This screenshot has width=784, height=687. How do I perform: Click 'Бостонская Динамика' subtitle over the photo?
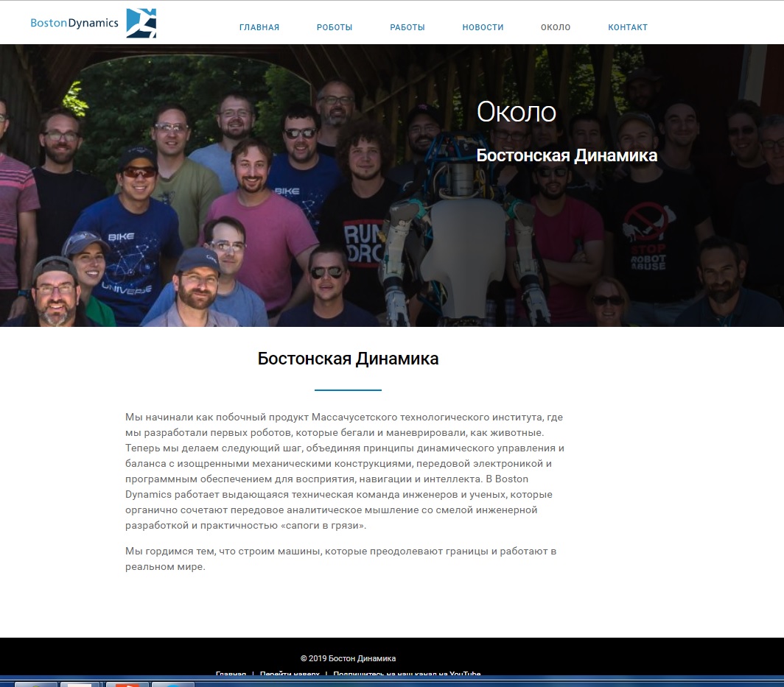pyautogui.click(x=567, y=155)
